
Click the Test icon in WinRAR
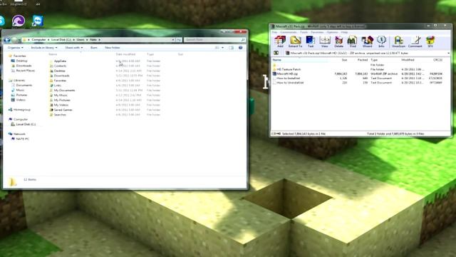[x=311, y=41]
